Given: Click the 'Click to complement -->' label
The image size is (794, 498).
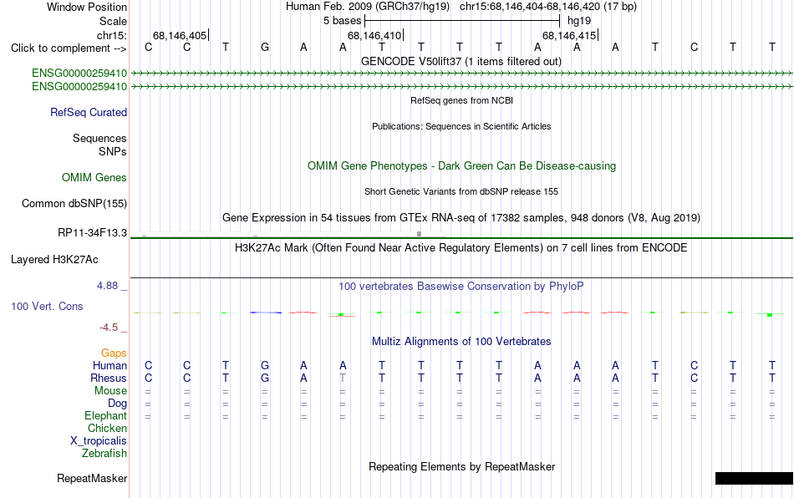Looking at the screenshot, I should (69, 48).
